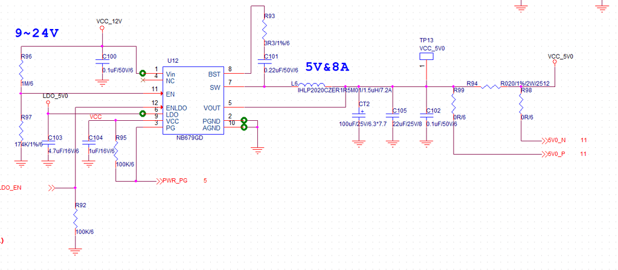
Task: Click the VCC_12V power symbol
Action: (x=101, y=27)
